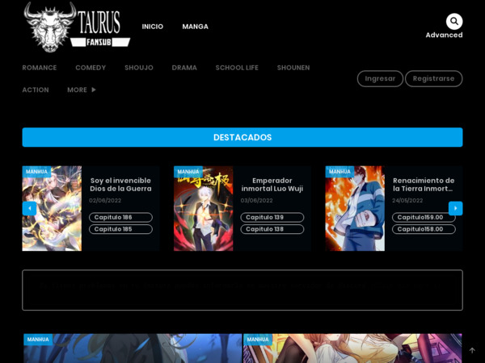Image resolution: width=485 pixels, height=363 pixels.
Task: Click date 03/06/2022 under Luo Wuji
Action: coord(257,201)
